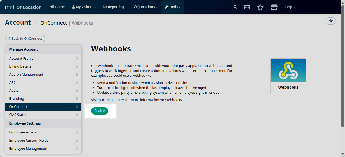This screenshot has width=345, height=157.
Task: Bookmark this page with star button
Action: point(330,21)
